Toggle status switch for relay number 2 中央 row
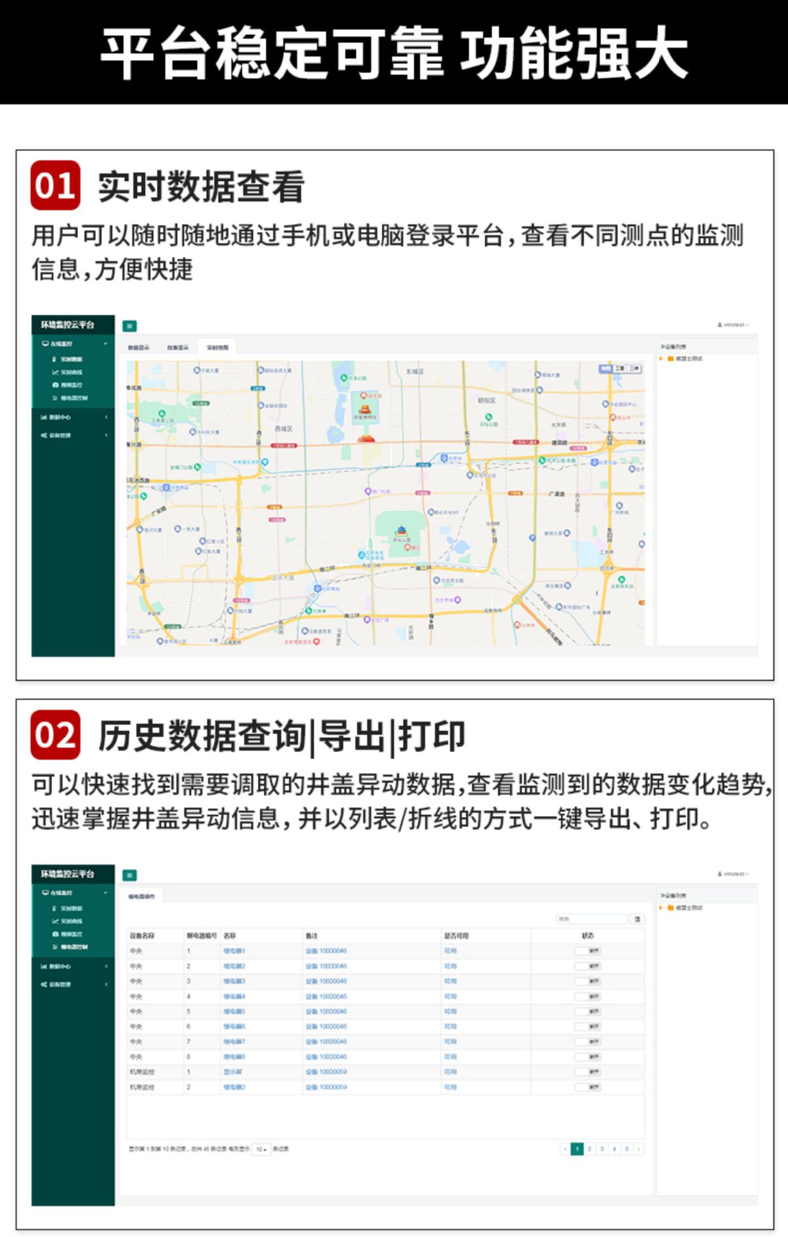788x1237 pixels. coord(588,966)
